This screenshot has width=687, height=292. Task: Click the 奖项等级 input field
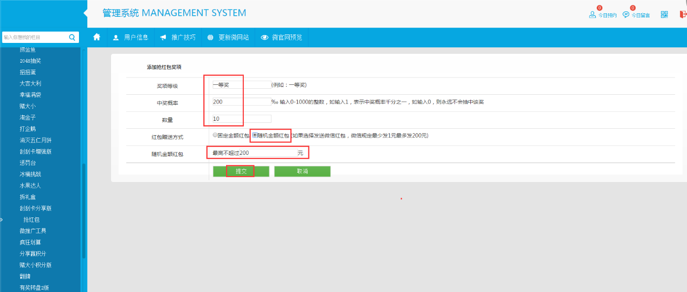241,85
